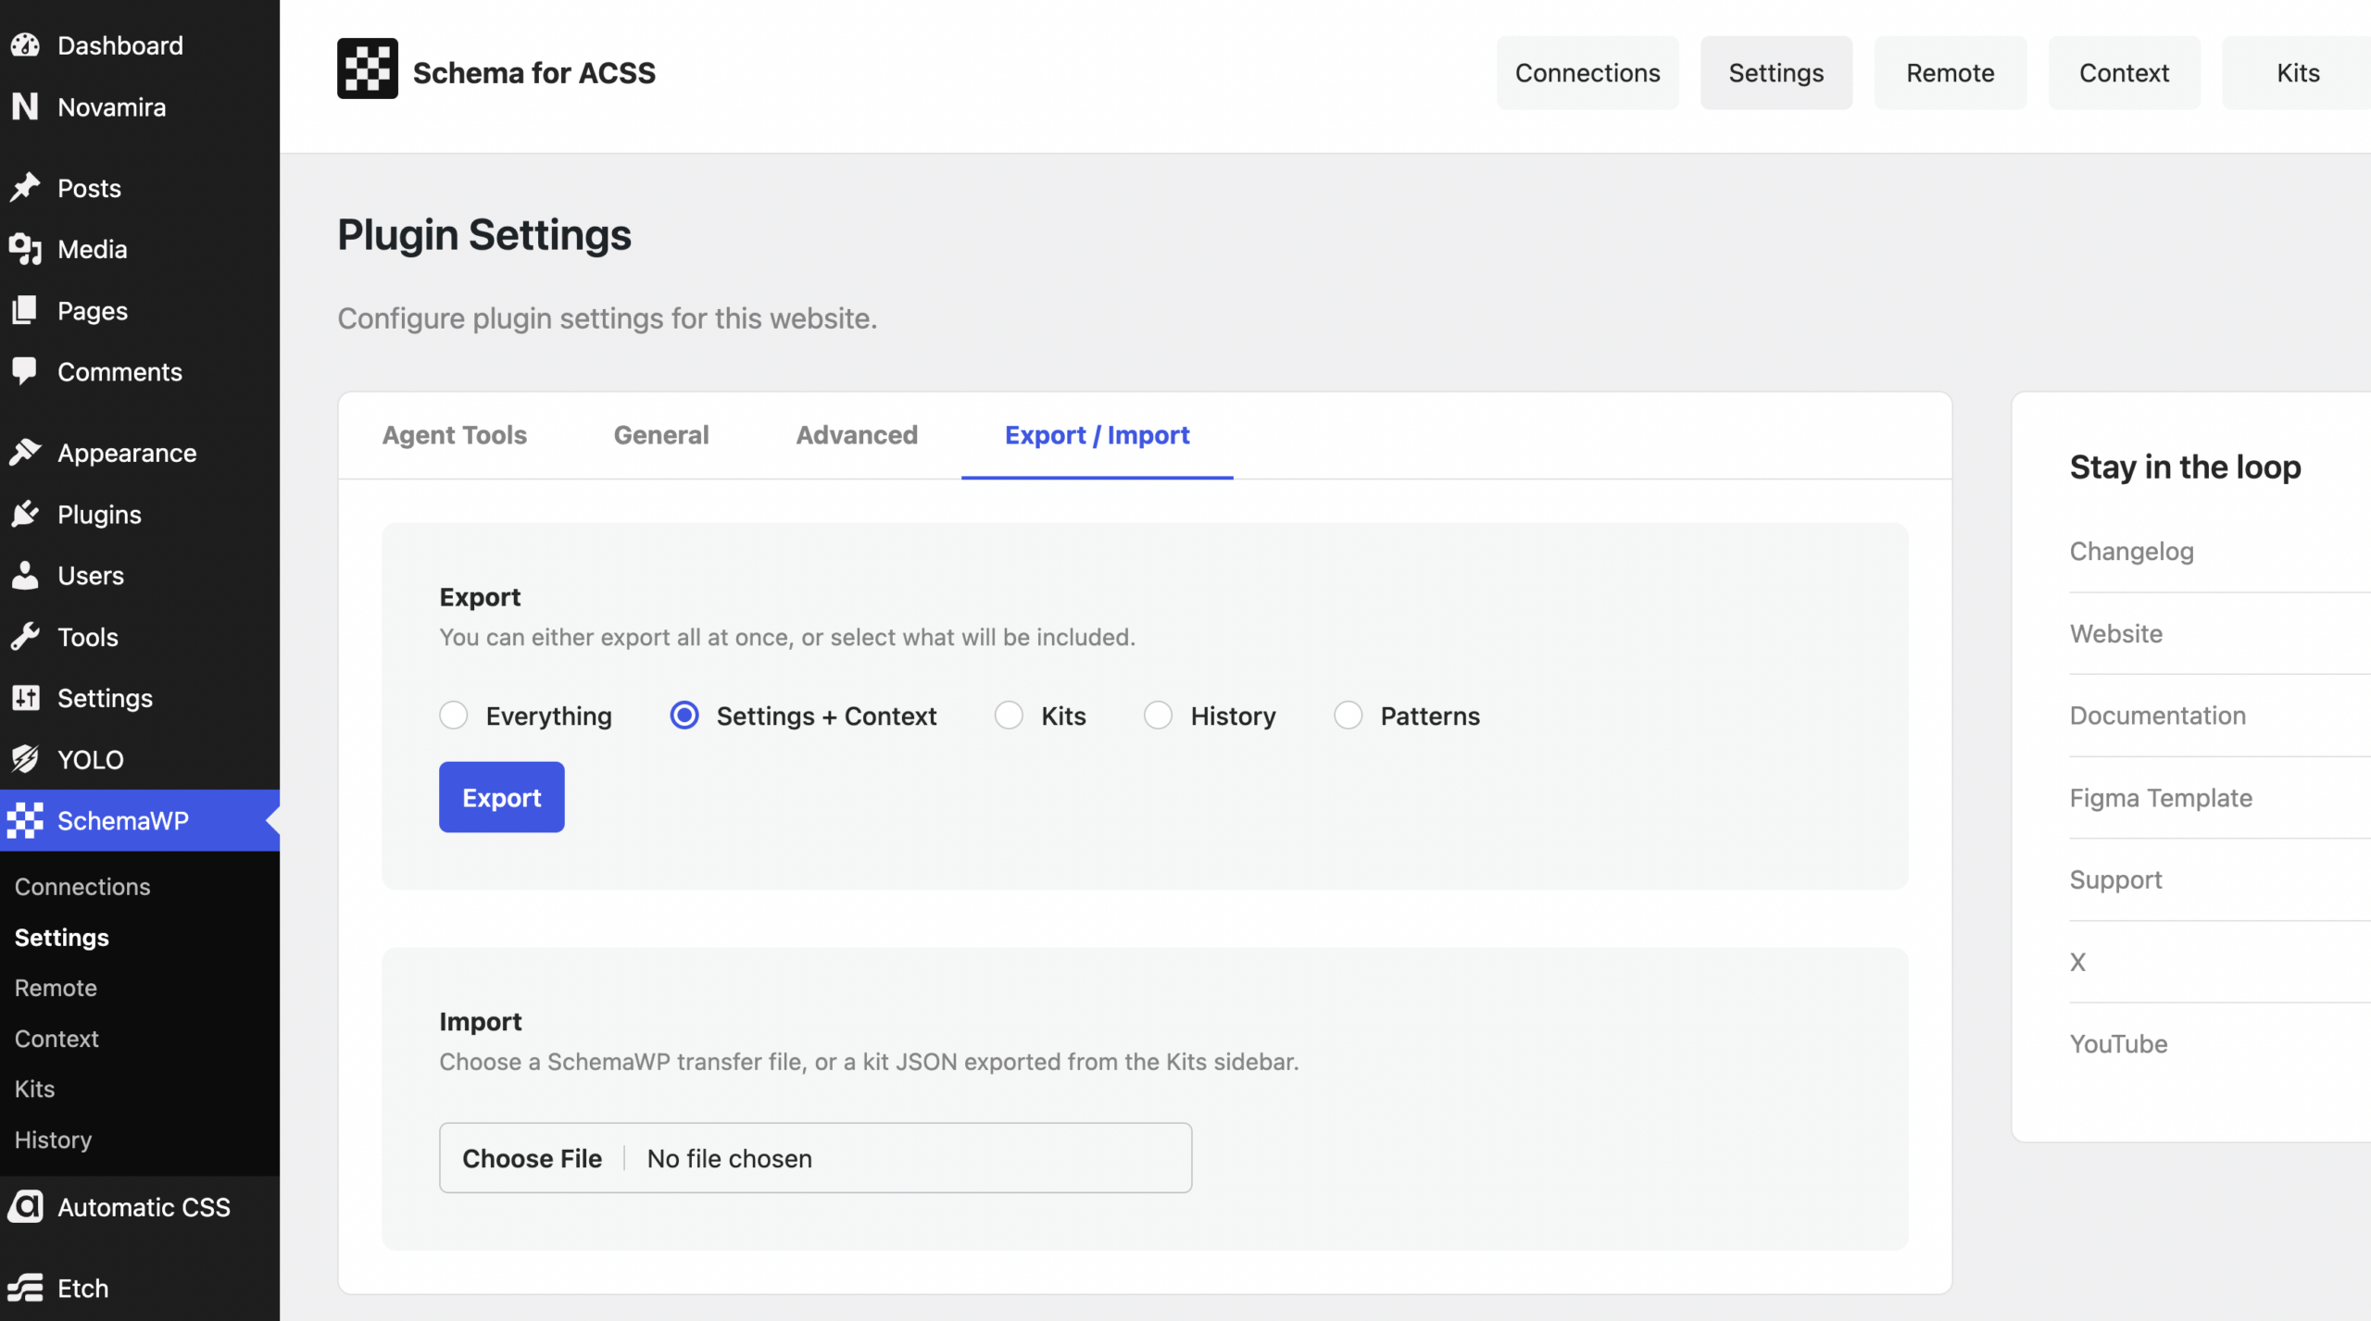The image size is (2371, 1321).
Task: Click the Posts pushpin icon
Action: pos(25,187)
